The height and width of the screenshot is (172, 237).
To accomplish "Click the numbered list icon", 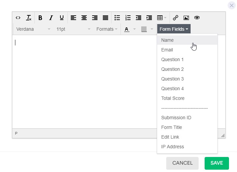I will pos(128,18).
